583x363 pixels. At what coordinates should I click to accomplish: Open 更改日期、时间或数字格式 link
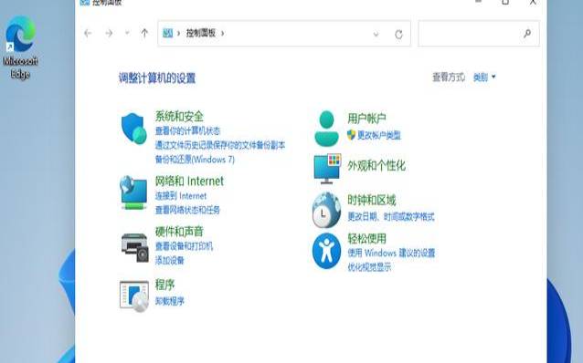click(391, 216)
